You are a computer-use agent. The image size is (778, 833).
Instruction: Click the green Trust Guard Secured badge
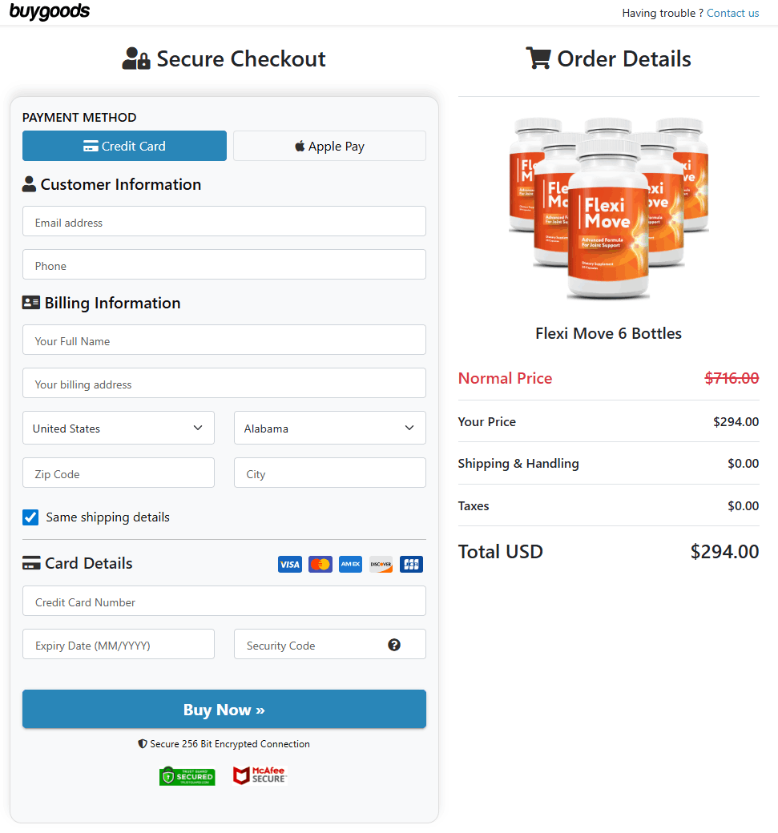click(x=187, y=775)
